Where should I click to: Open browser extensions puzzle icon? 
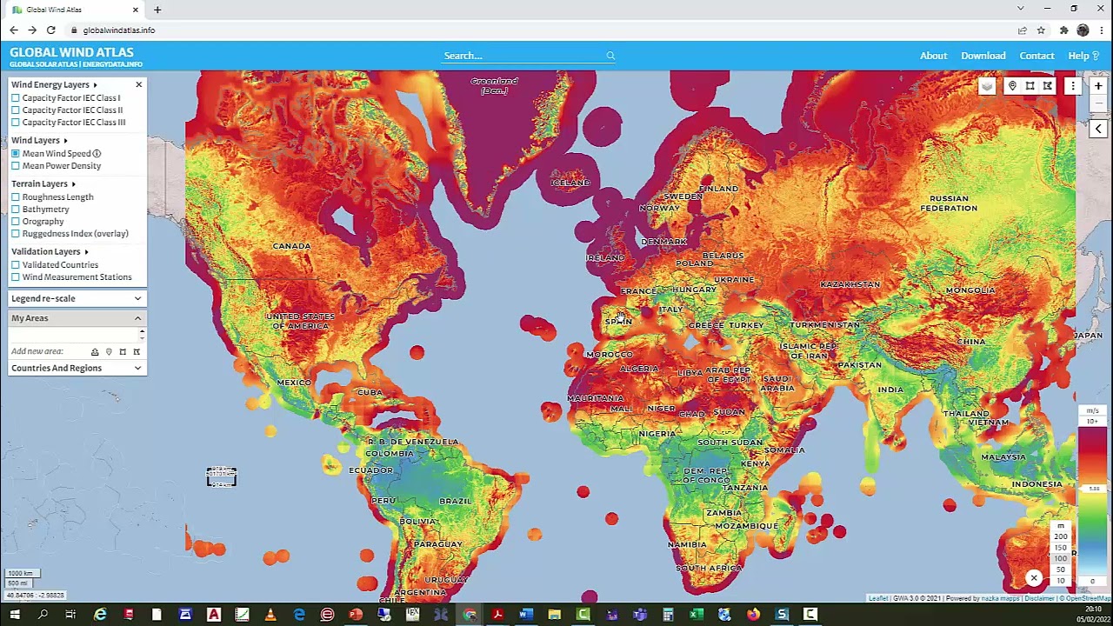click(x=1063, y=30)
